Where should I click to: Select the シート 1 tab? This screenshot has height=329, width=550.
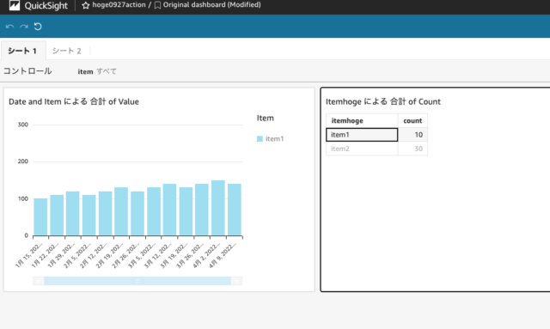click(x=23, y=51)
